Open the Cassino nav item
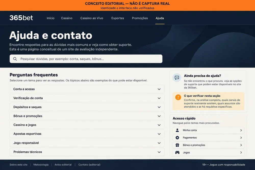 tap(67, 18)
